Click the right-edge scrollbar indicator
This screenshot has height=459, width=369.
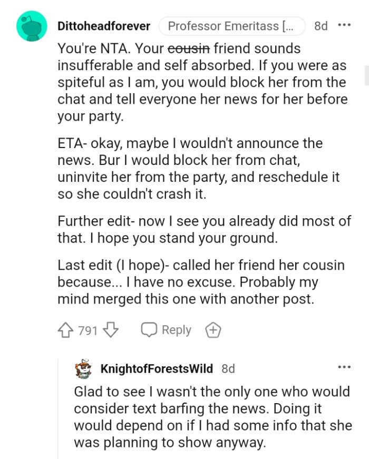point(366,74)
